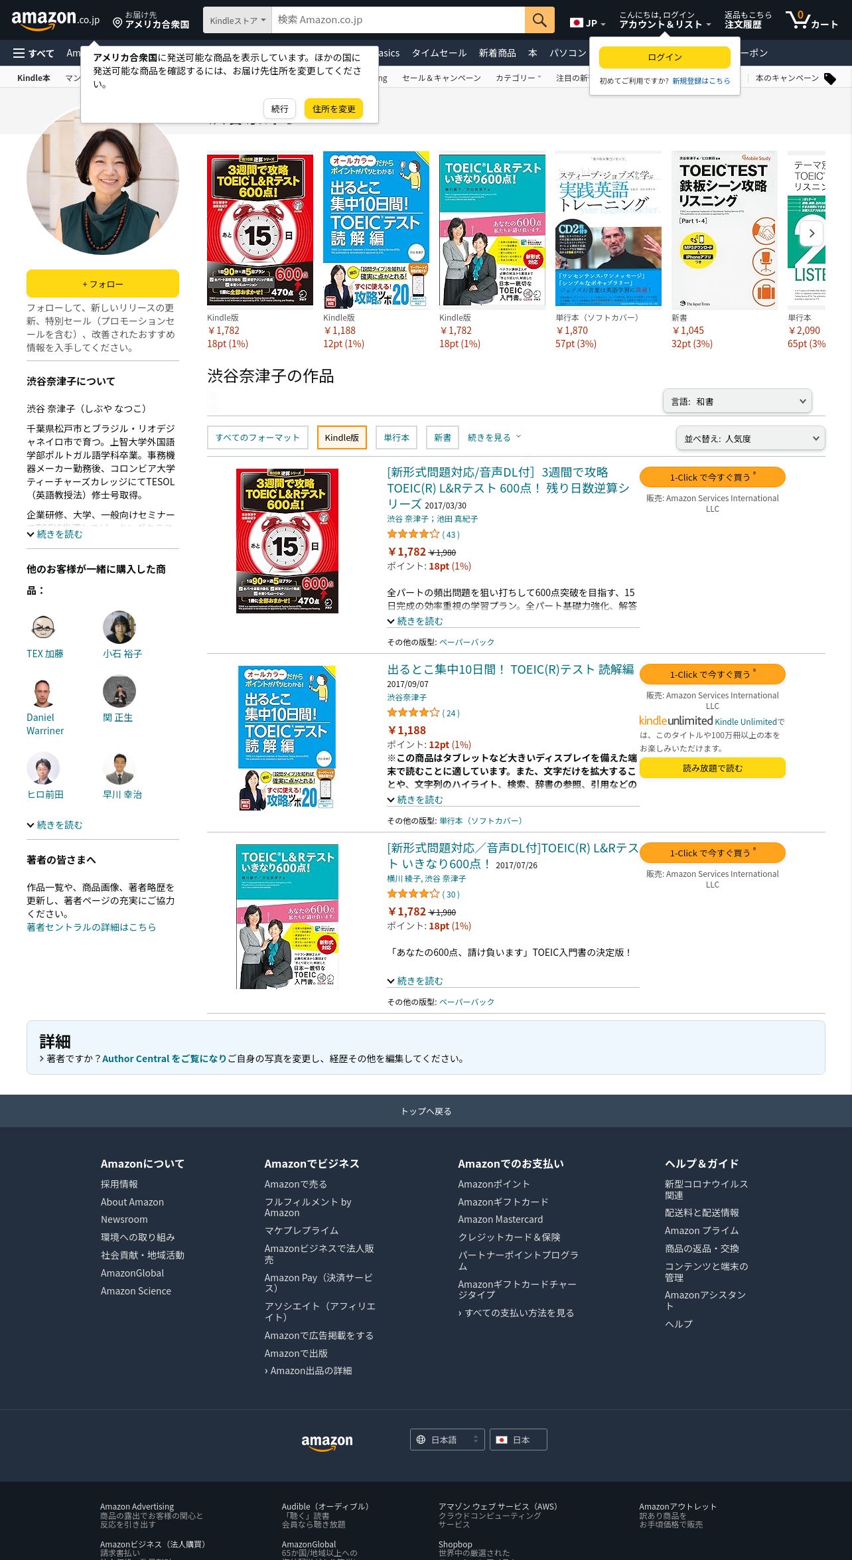Click the globe 日本語 language selector in footer

(x=447, y=1439)
